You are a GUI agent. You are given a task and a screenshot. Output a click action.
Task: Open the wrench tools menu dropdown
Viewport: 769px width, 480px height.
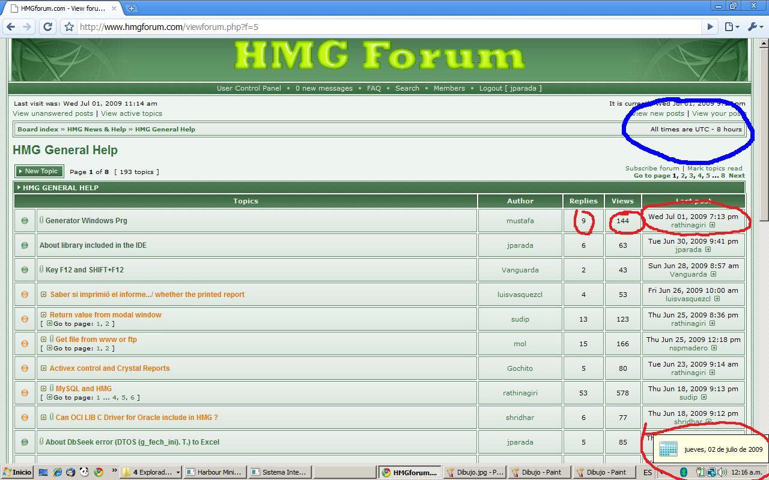pyautogui.click(x=755, y=26)
